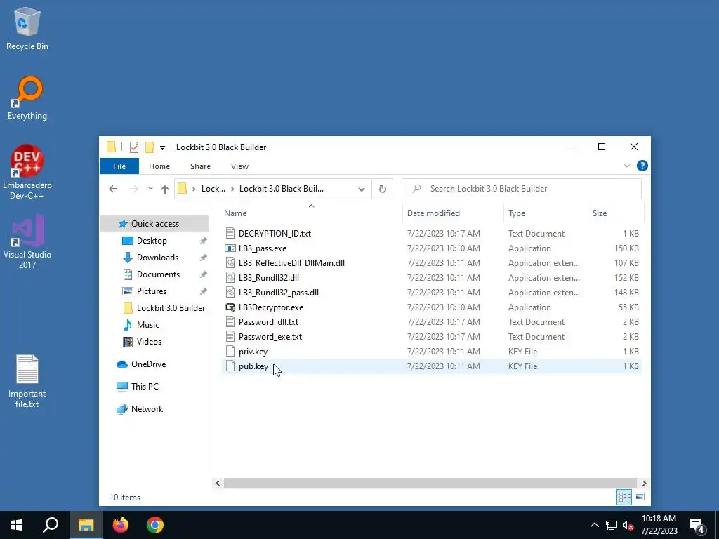Viewport: 719px width, 539px height.
Task: Open Videos in the navigation pane
Action: pyautogui.click(x=149, y=342)
